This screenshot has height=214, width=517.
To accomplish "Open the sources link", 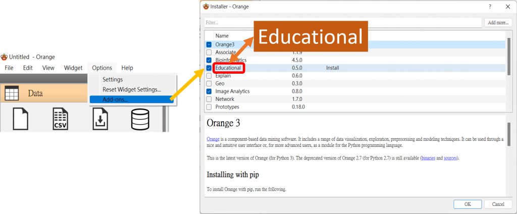I will [450, 158].
